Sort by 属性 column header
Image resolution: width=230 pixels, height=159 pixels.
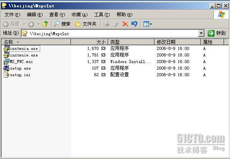tap(212, 42)
